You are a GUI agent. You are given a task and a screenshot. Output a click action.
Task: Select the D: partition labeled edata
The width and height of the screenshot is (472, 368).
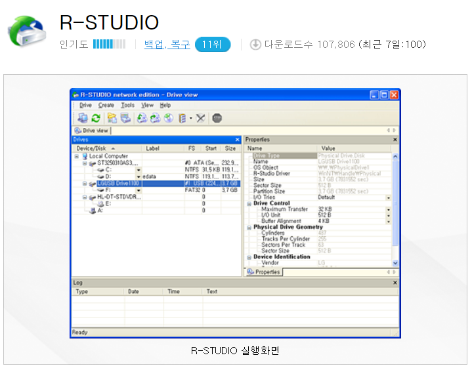click(156, 176)
